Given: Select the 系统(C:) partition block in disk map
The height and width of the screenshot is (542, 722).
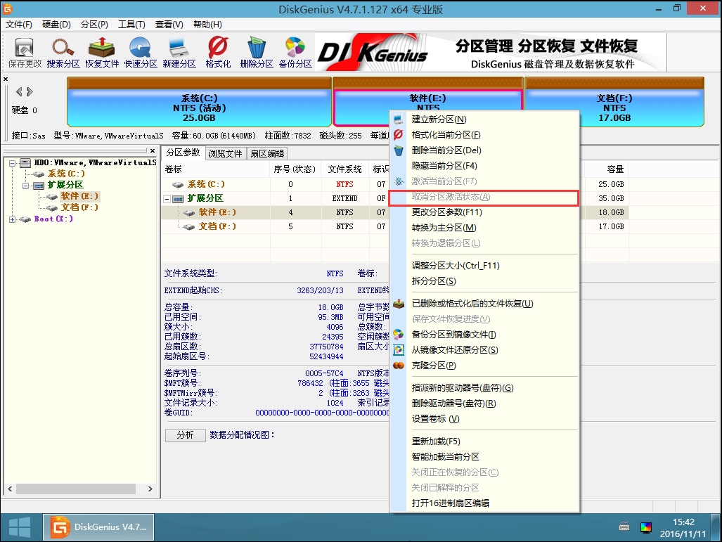Looking at the screenshot, I should point(199,102).
